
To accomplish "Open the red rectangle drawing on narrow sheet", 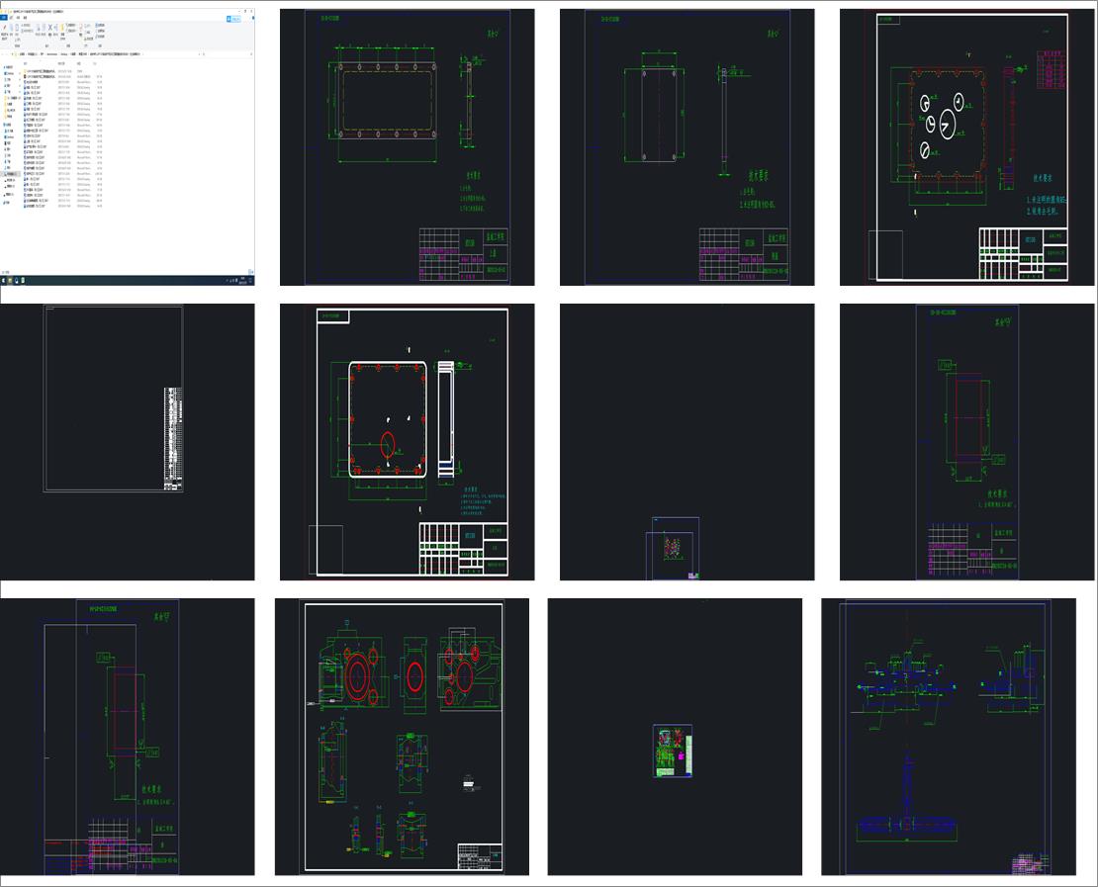I will click(x=967, y=442).
